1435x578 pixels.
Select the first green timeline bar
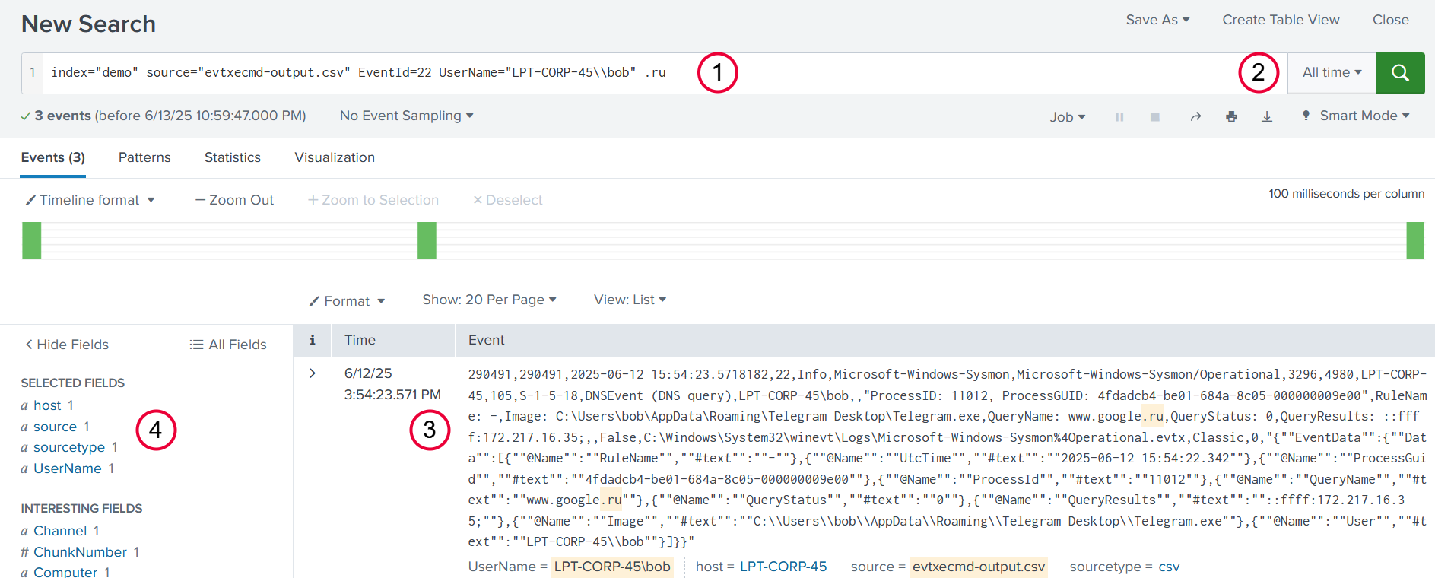point(32,241)
